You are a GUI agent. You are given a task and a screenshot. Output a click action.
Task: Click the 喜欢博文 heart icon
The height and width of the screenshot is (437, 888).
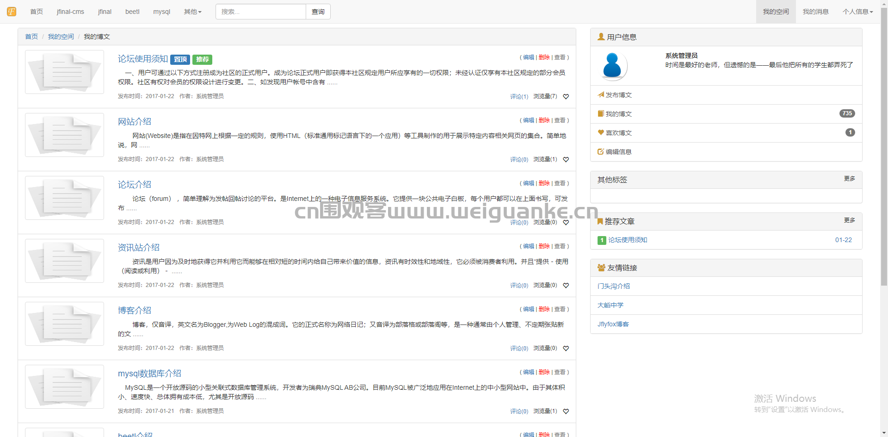pyautogui.click(x=600, y=132)
